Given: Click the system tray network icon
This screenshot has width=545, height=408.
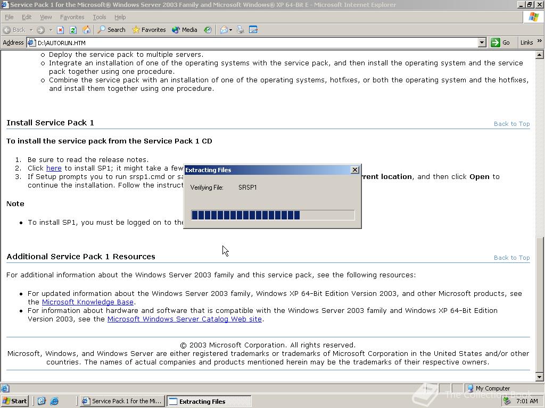Looking at the screenshot, I should tap(507, 402).
